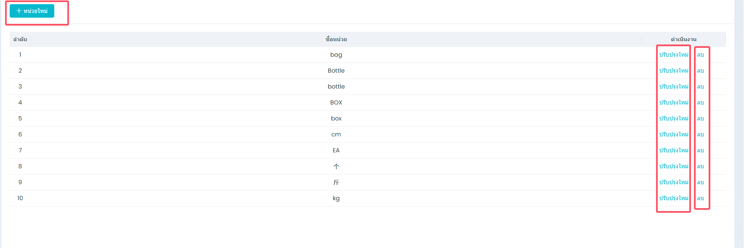This screenshot has height=248, width=744.
Task: Edit the uppercase 'BOX' unit in row 4
Action: click(673, 102)
